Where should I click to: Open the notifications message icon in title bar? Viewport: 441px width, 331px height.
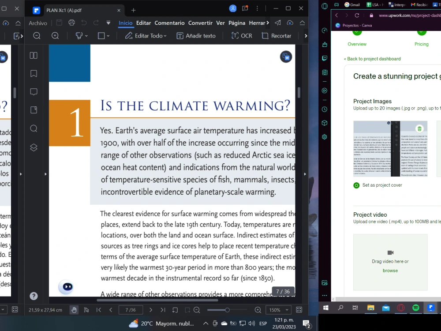point(245,8)
